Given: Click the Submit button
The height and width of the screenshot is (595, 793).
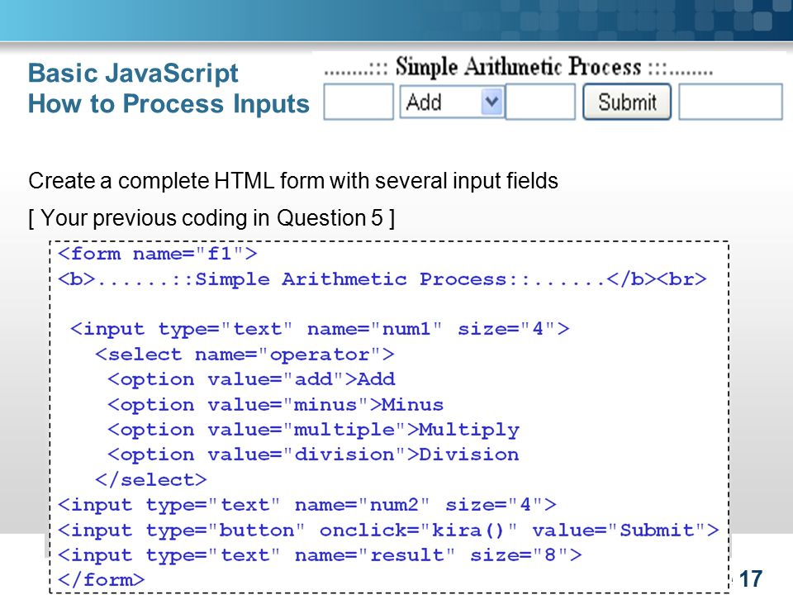Looking at the screenshot, I should click(627, 102).
